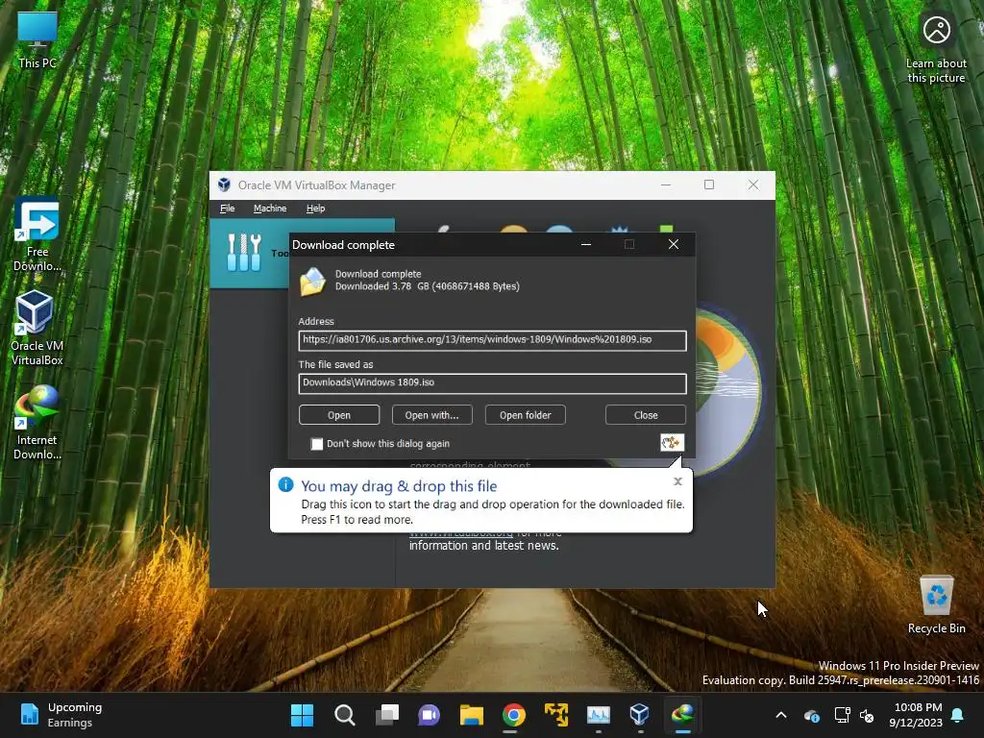Image resolution: width=984 pixels, height=738 pixels.
Task: Click the download Address field
Action: 493,340
